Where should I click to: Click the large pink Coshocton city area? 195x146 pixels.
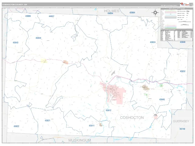click(113, 92)
